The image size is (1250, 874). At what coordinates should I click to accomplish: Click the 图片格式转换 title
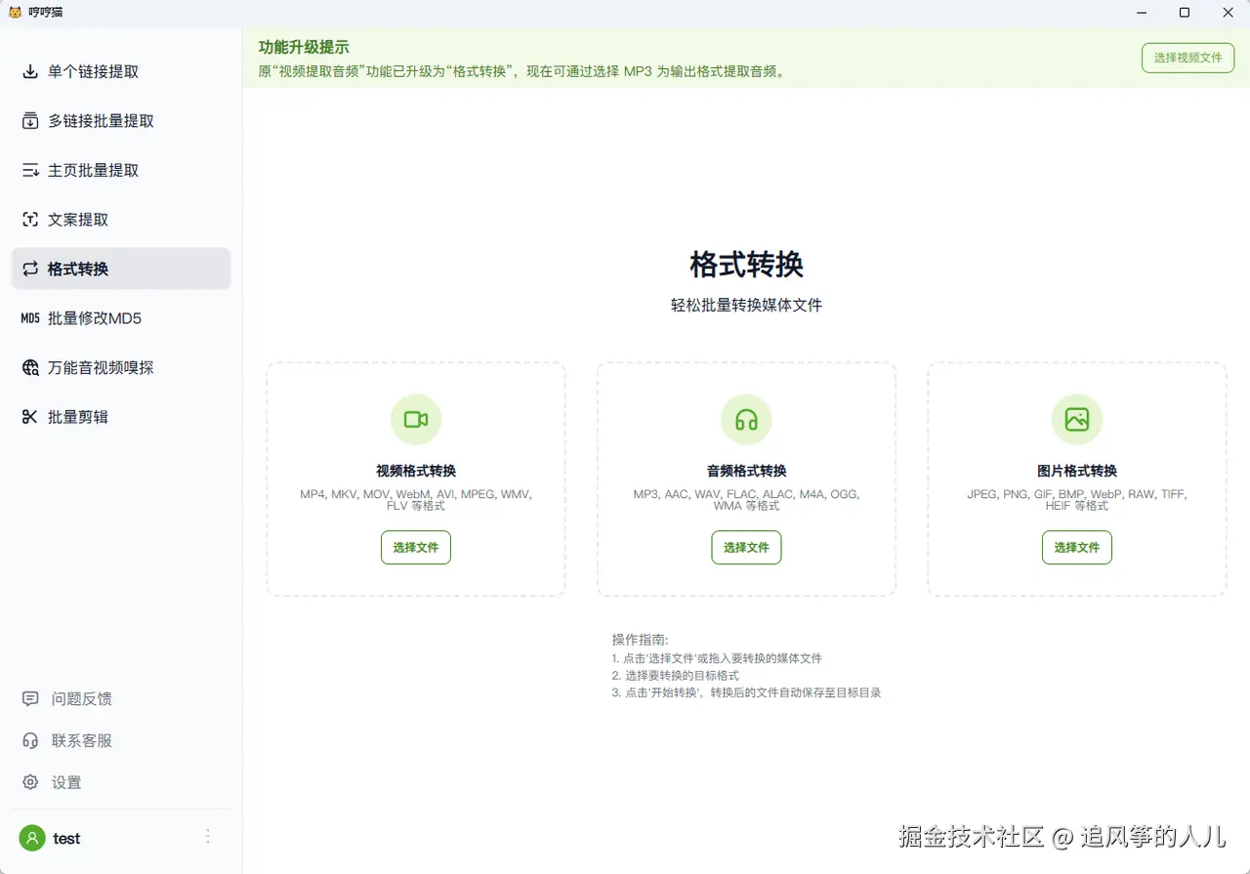pos(1077,471)
